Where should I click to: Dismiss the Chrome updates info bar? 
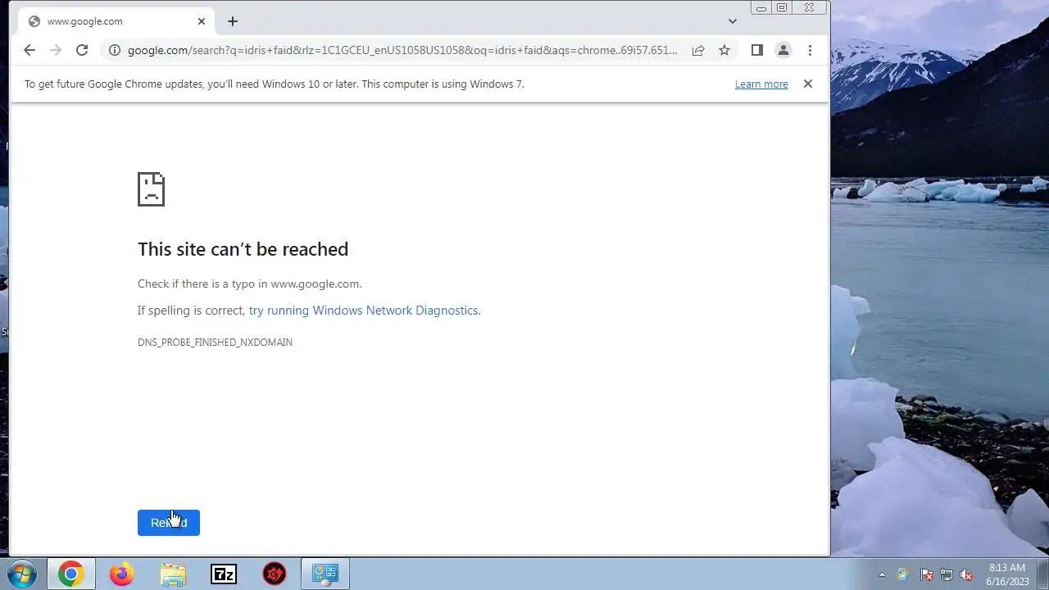[x=808, y=84]
